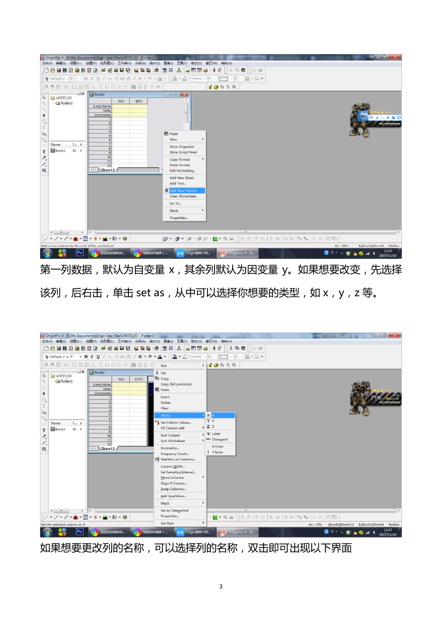The height and width of the screenshot is (626, 442).
Task: Expand the Copy Format submenu
Action: (184, 159)
